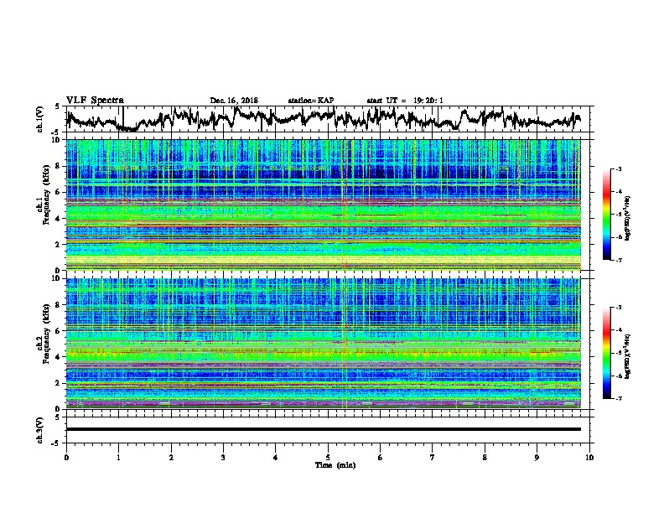Click the 'start UT = 19:20: 1' text
Screen dimensions: 664x513
tap(405, 101)
